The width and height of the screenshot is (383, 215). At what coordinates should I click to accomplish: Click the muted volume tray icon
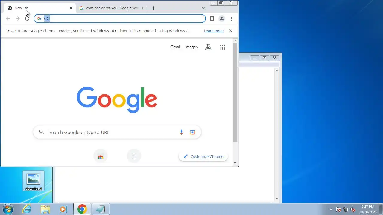(353, 209)
